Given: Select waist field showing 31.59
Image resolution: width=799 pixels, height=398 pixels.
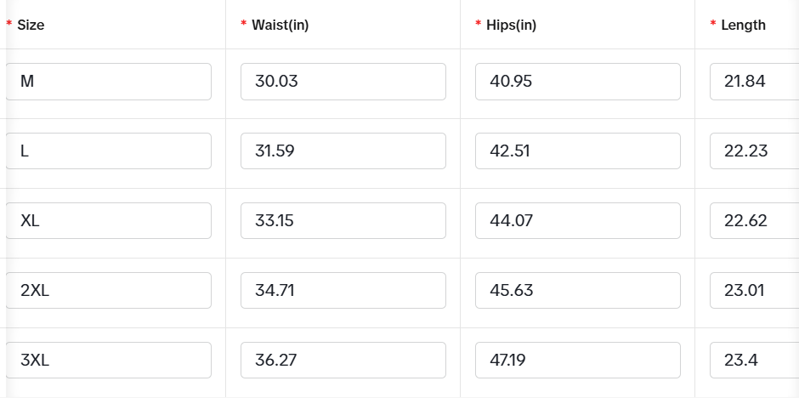Looking at the screenshot, I should pyautogui.click(x=343, y=151).
